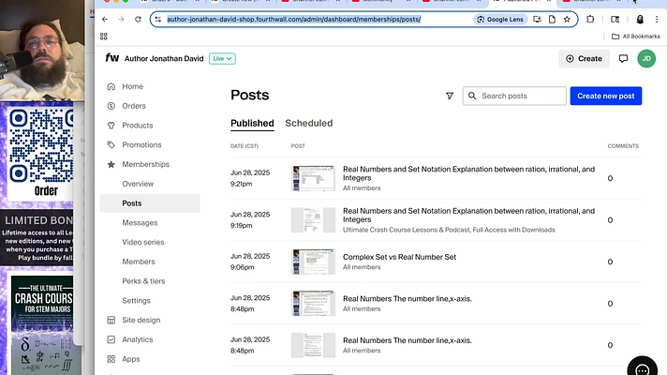This screenshot has height=375, width=667.
Task: Open Messages in Memberships submenu
Action: coord(140,222)
